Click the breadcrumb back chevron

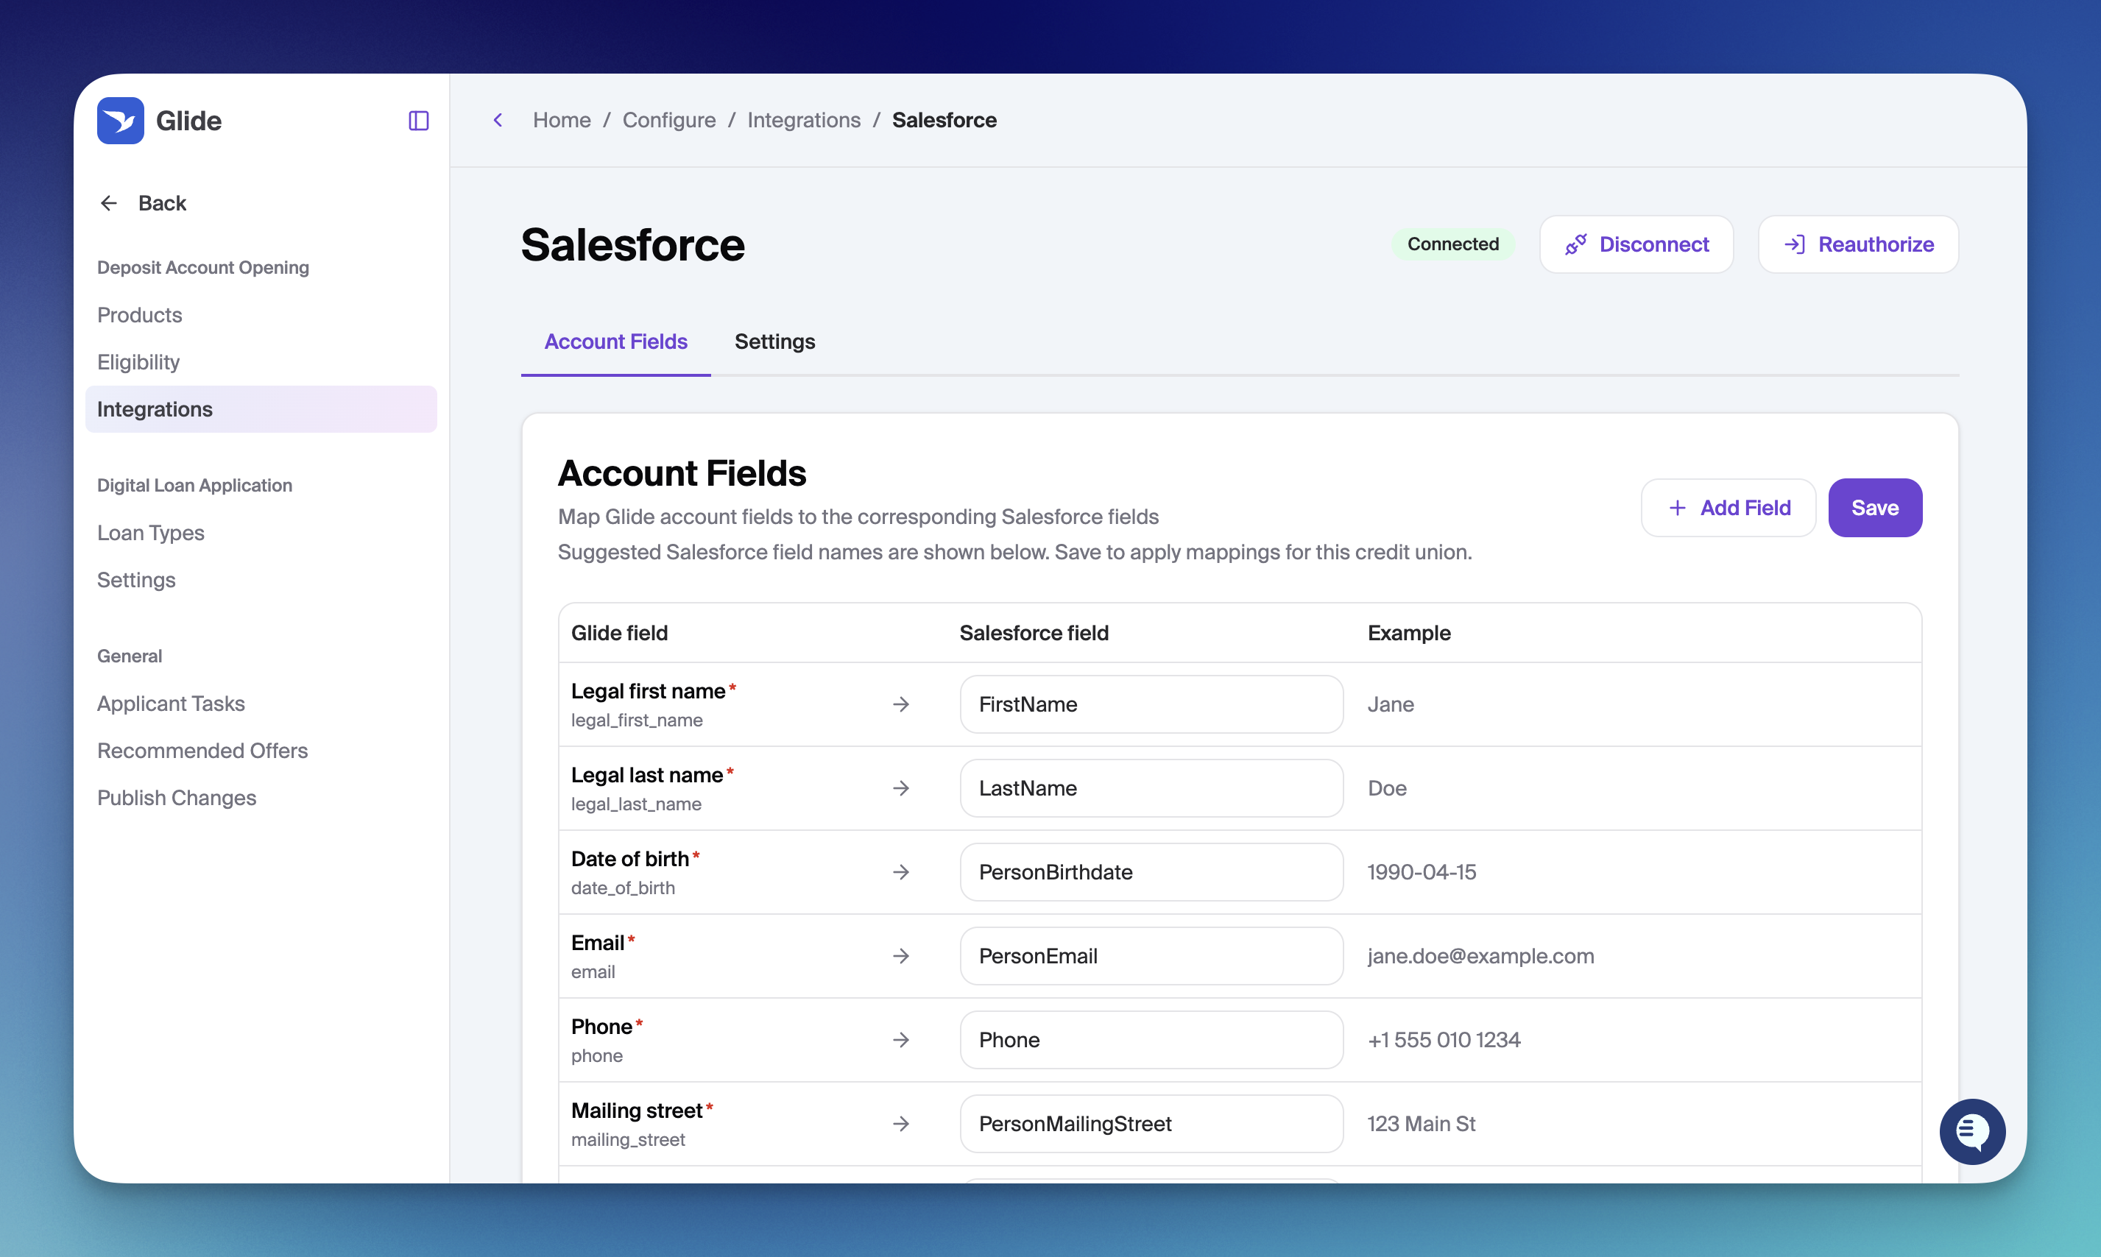pos(498,120)
